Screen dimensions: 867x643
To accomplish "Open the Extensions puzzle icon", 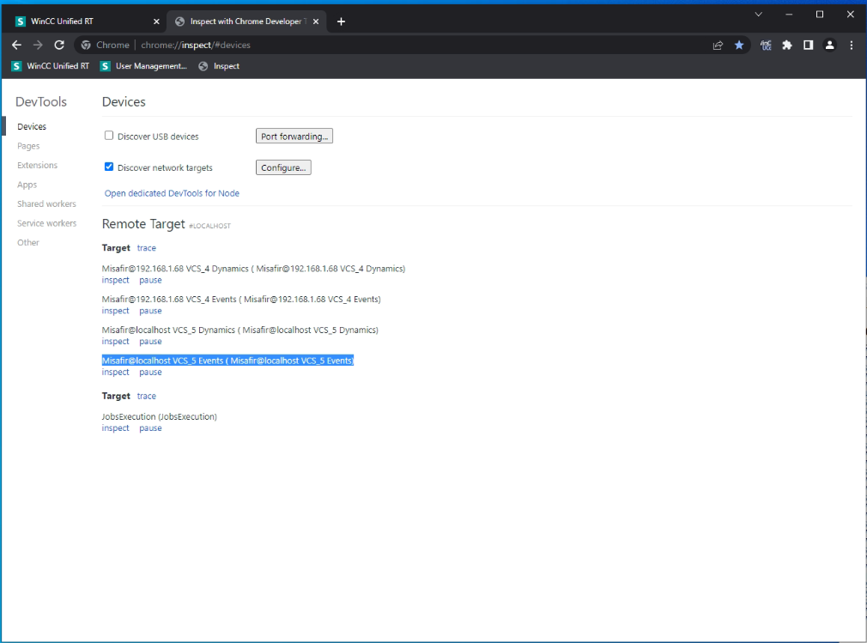I will pyautogui.click(x=787, y=45).
